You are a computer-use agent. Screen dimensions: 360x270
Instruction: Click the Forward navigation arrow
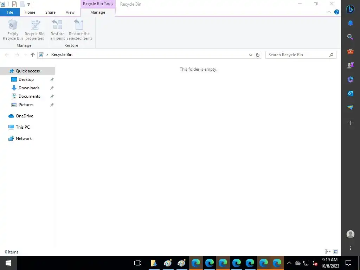(17, 54)
